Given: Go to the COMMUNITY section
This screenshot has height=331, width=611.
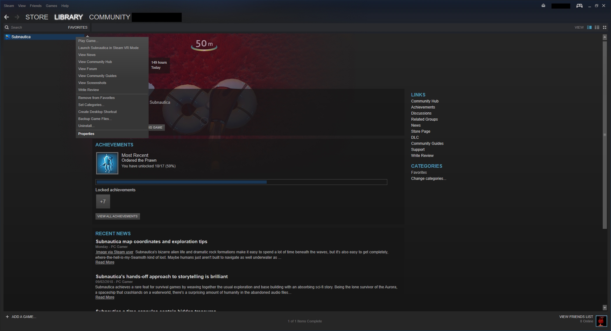Looking at the screenshot, I should tap(109, 17).
